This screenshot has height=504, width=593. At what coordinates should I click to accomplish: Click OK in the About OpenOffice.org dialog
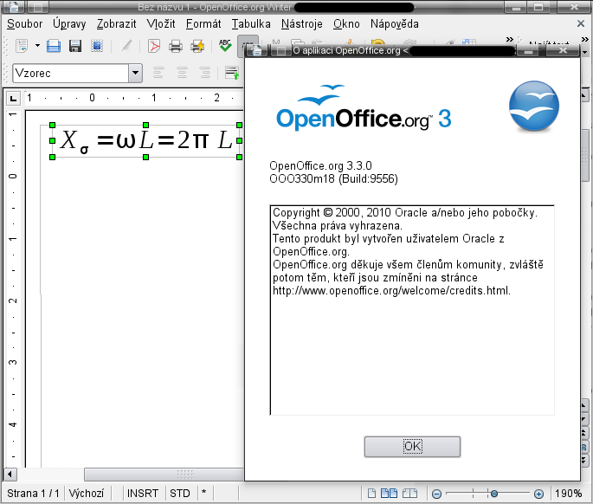412,447
